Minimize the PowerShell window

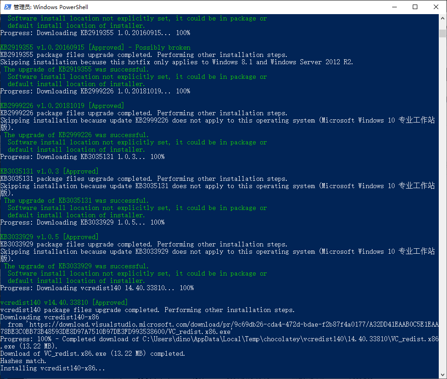[x=394, y=7]
